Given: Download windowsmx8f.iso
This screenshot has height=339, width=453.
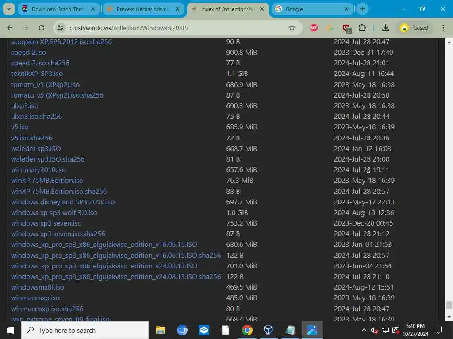Looking at the screenshot, I should [37, 287].
